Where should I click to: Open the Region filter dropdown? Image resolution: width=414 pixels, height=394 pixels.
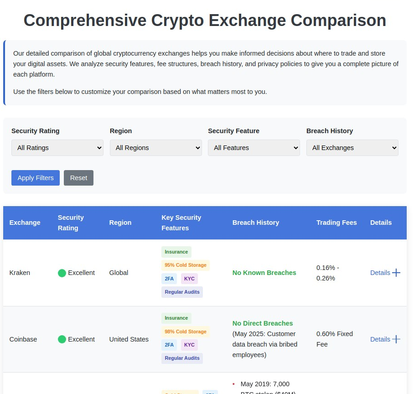pyautogui.click(x=155, y=148)
